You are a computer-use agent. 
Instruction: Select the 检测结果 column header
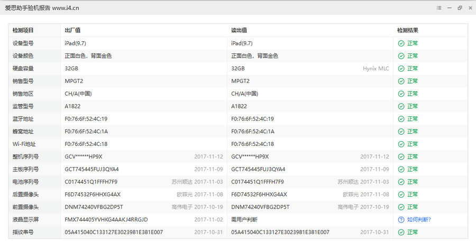408,30
